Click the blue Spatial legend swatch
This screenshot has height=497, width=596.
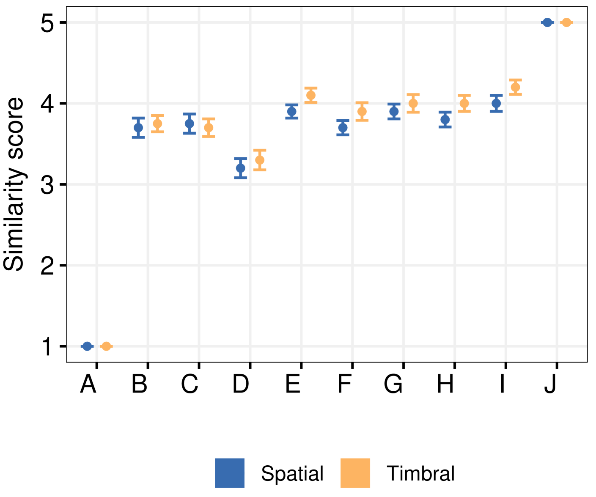tap(229, 473)
